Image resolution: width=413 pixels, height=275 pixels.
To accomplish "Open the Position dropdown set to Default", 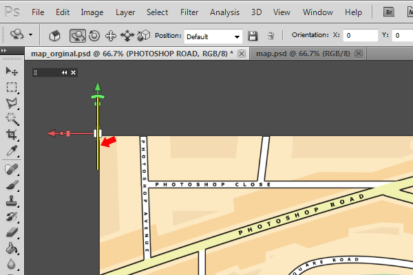I will point(213,36).
